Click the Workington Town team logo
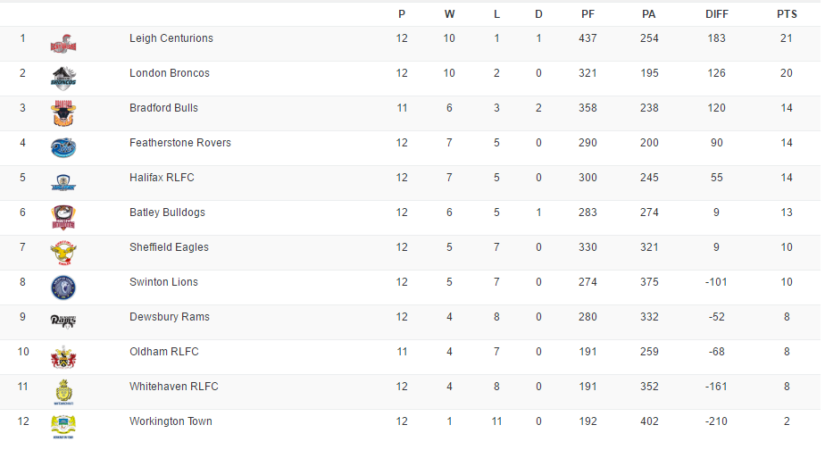The height and width of the screenshot is (450, 825). click(x=63, y=426)
